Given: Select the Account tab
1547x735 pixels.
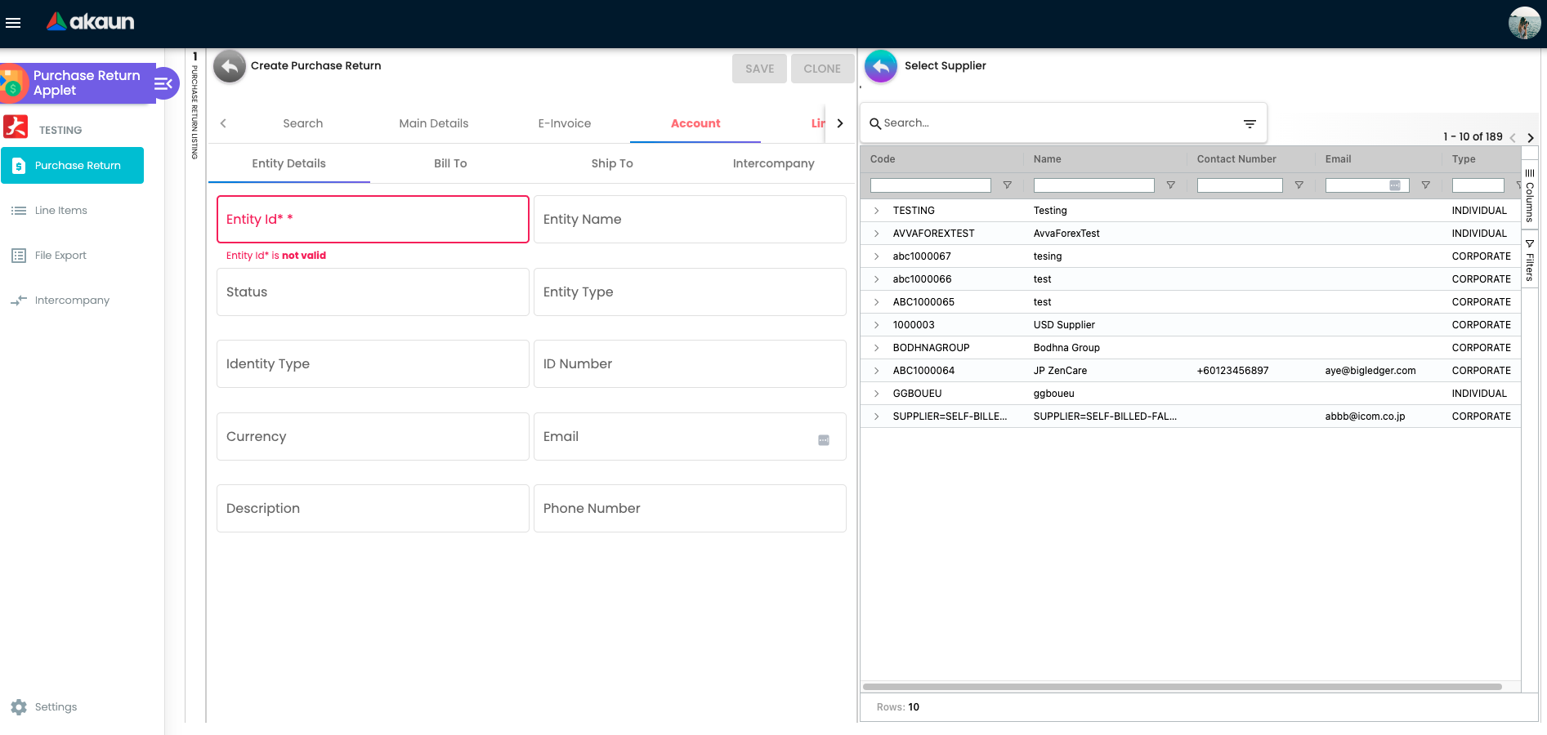Looking at the screenshot, I should pos(695,123).
